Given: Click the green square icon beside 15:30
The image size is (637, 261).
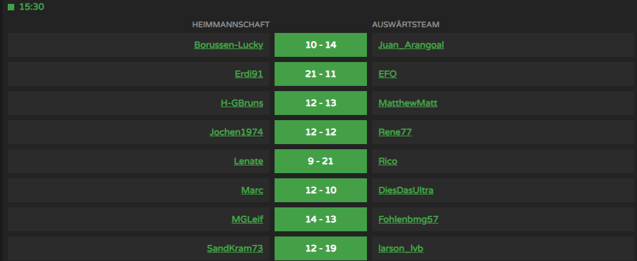Looking at the screenshot, I should pyautogui.click(x=11, y=7).
